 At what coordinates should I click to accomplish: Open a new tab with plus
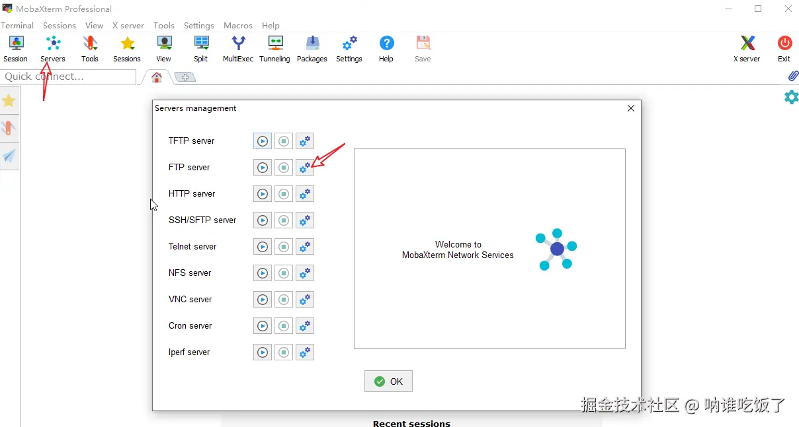click(185, 77)
